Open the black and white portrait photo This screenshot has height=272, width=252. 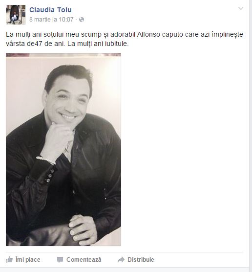pyautogui.click(x=63, y=150)
